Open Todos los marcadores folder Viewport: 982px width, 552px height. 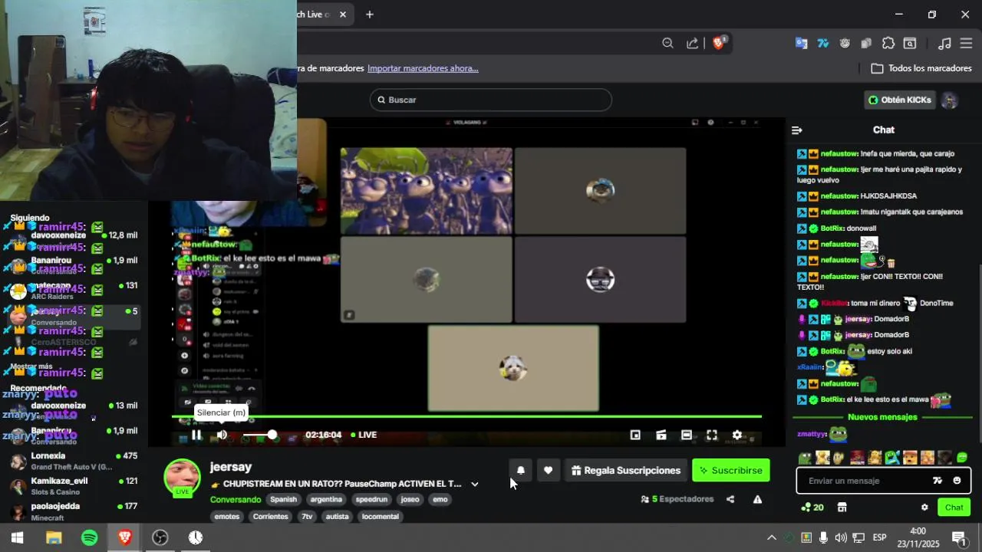point(921,68)
